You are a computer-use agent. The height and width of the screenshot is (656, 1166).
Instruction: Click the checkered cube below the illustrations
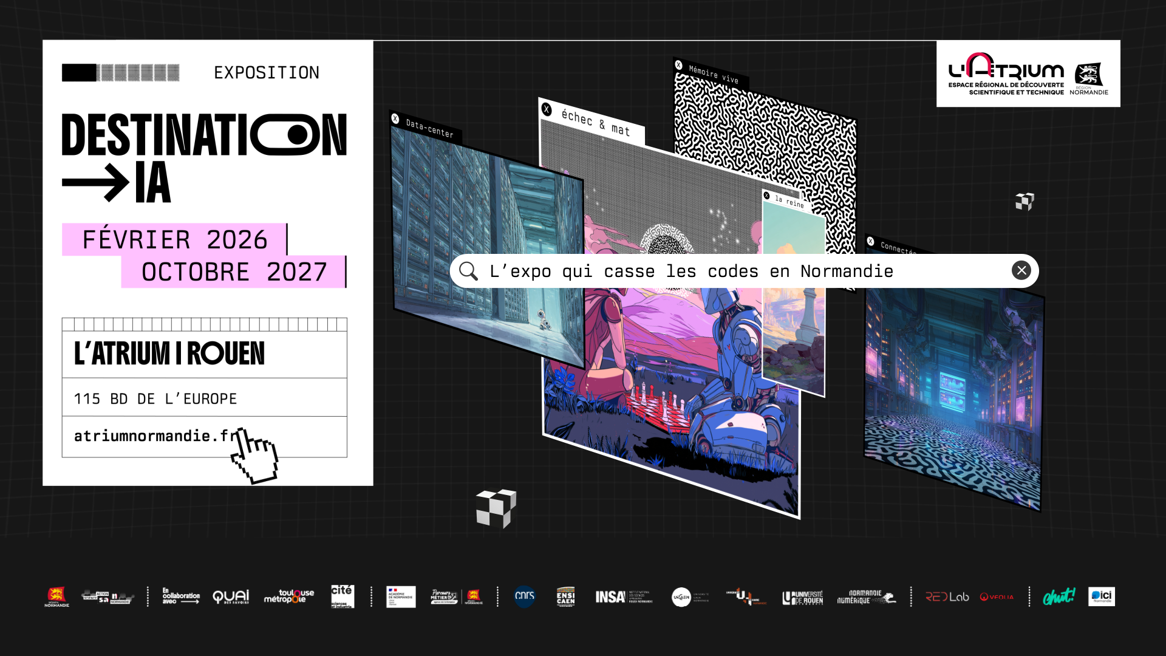click(x=496, y=508)
